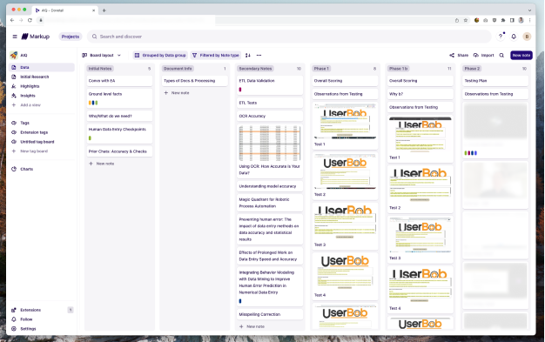Open the Grouped by Data group selector

[160, 56]
